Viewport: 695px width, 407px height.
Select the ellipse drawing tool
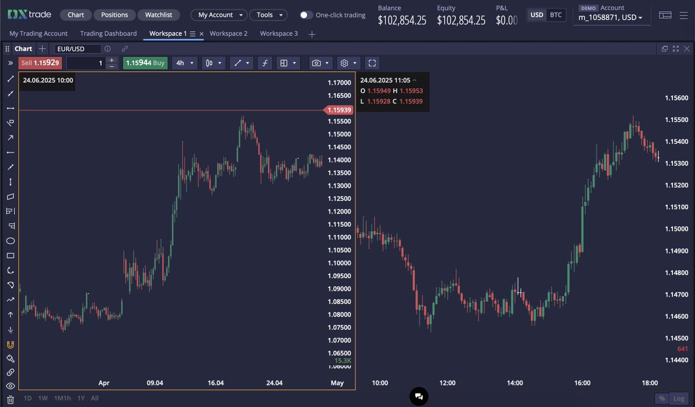(x=10, y=241)
